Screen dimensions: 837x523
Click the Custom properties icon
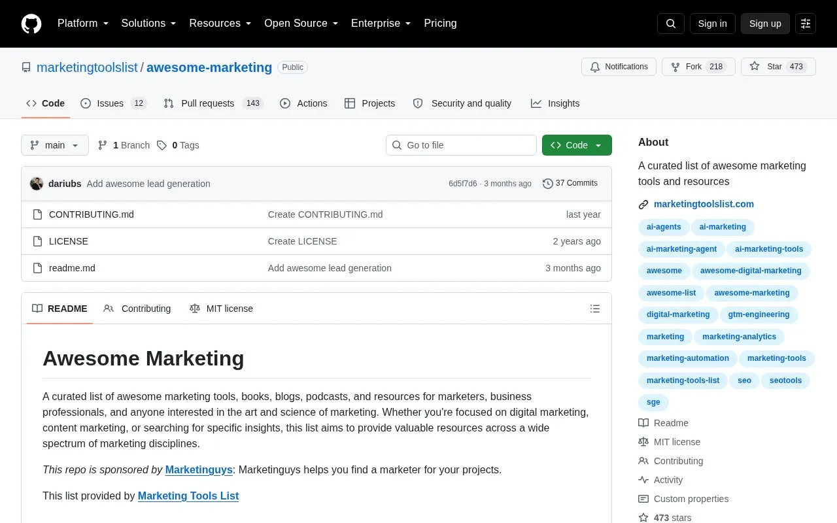(643, 499)
